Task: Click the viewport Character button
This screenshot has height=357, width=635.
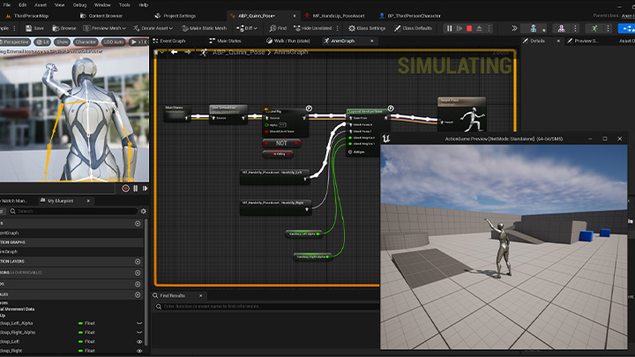Action: tap(86, 41)
